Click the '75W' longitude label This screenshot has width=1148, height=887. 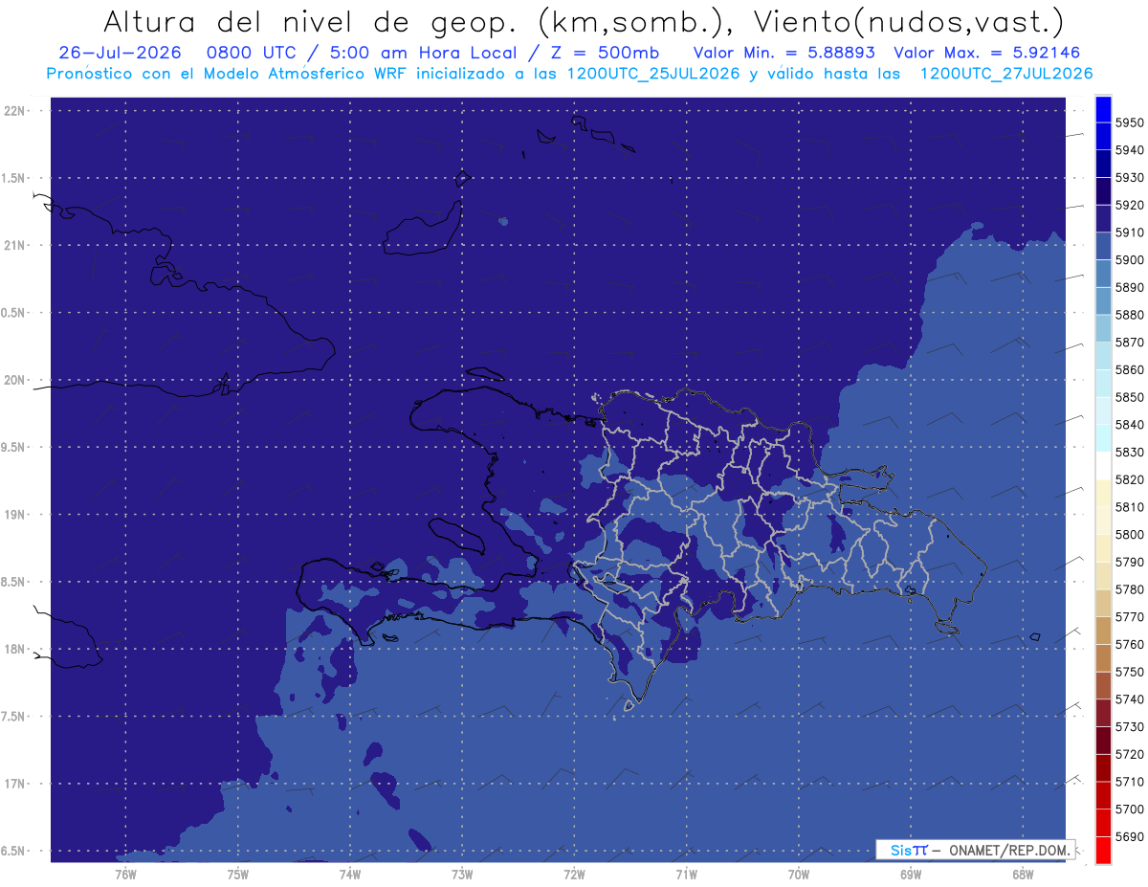pyautogui.click(x=237, y=875)
